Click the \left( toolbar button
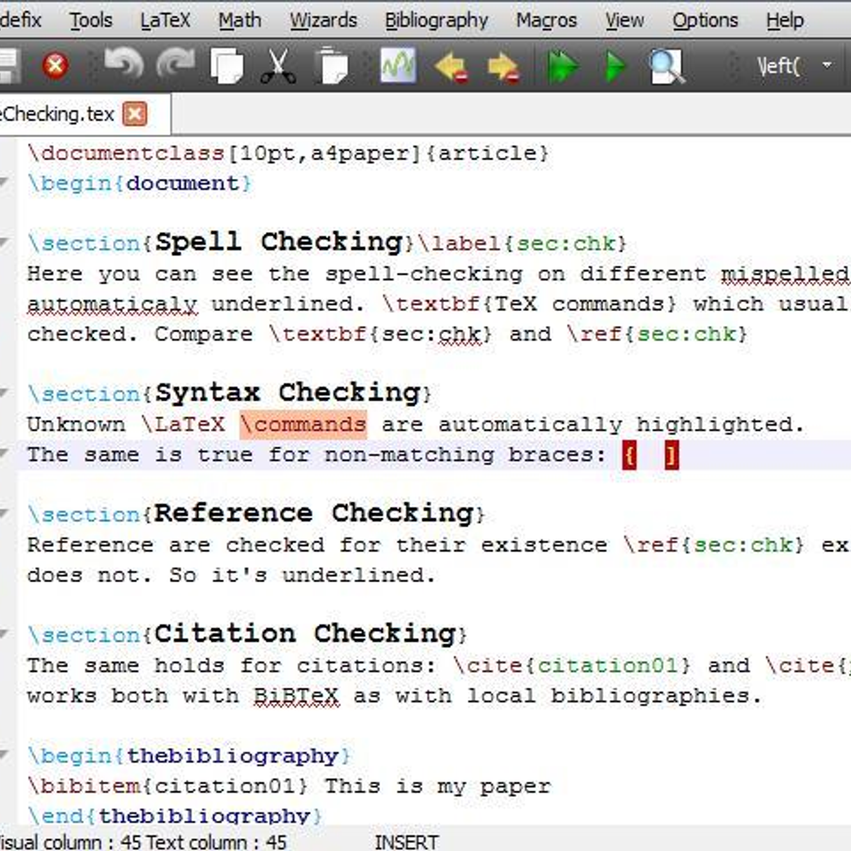 coord(779,66)
